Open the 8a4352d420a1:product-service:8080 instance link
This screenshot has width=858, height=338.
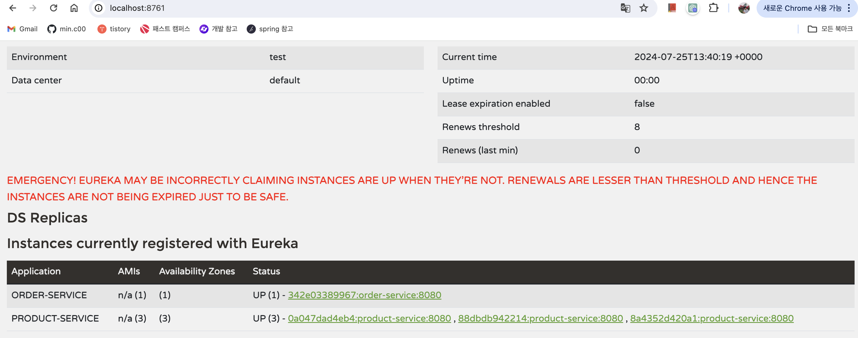click(712, 318)
